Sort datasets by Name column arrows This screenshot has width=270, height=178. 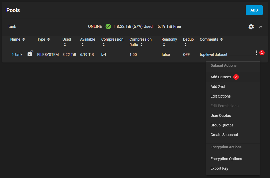click(24, 40)
